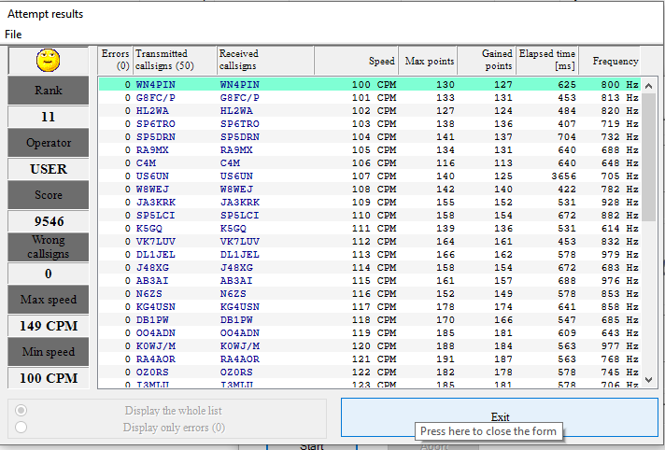
Task: Sort by Speed column header
Action: click(356, 61)
